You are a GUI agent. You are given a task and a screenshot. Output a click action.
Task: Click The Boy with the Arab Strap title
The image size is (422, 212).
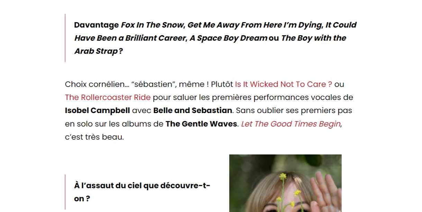coord(210,44)
